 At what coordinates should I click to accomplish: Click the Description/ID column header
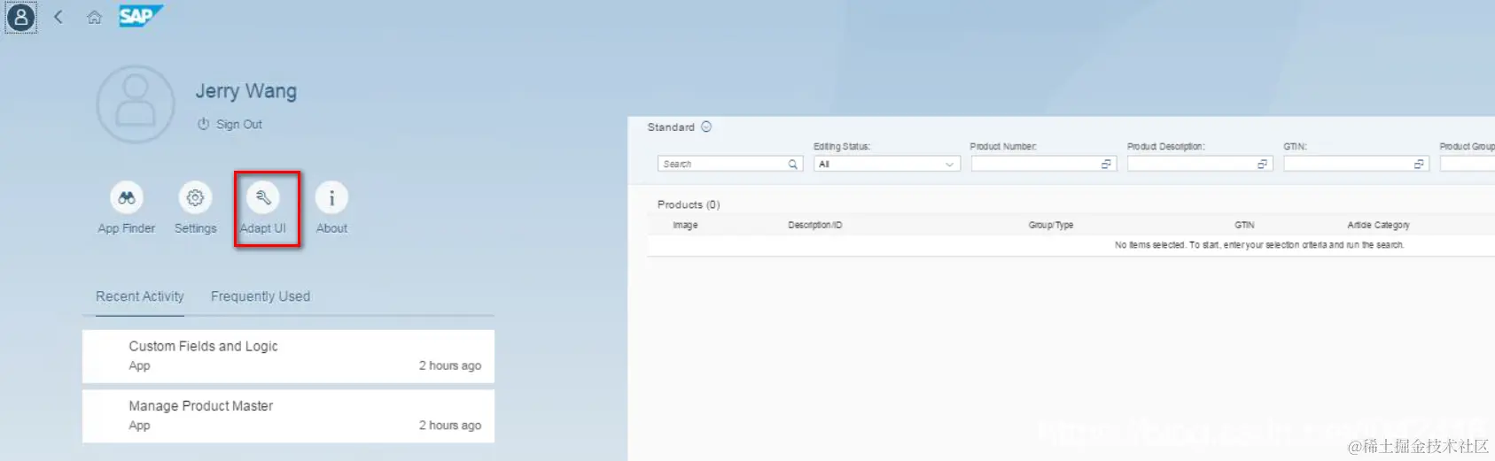click(815, 225)
